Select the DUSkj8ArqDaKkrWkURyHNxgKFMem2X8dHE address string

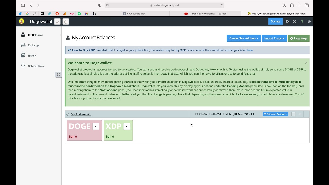coord(225,114)
